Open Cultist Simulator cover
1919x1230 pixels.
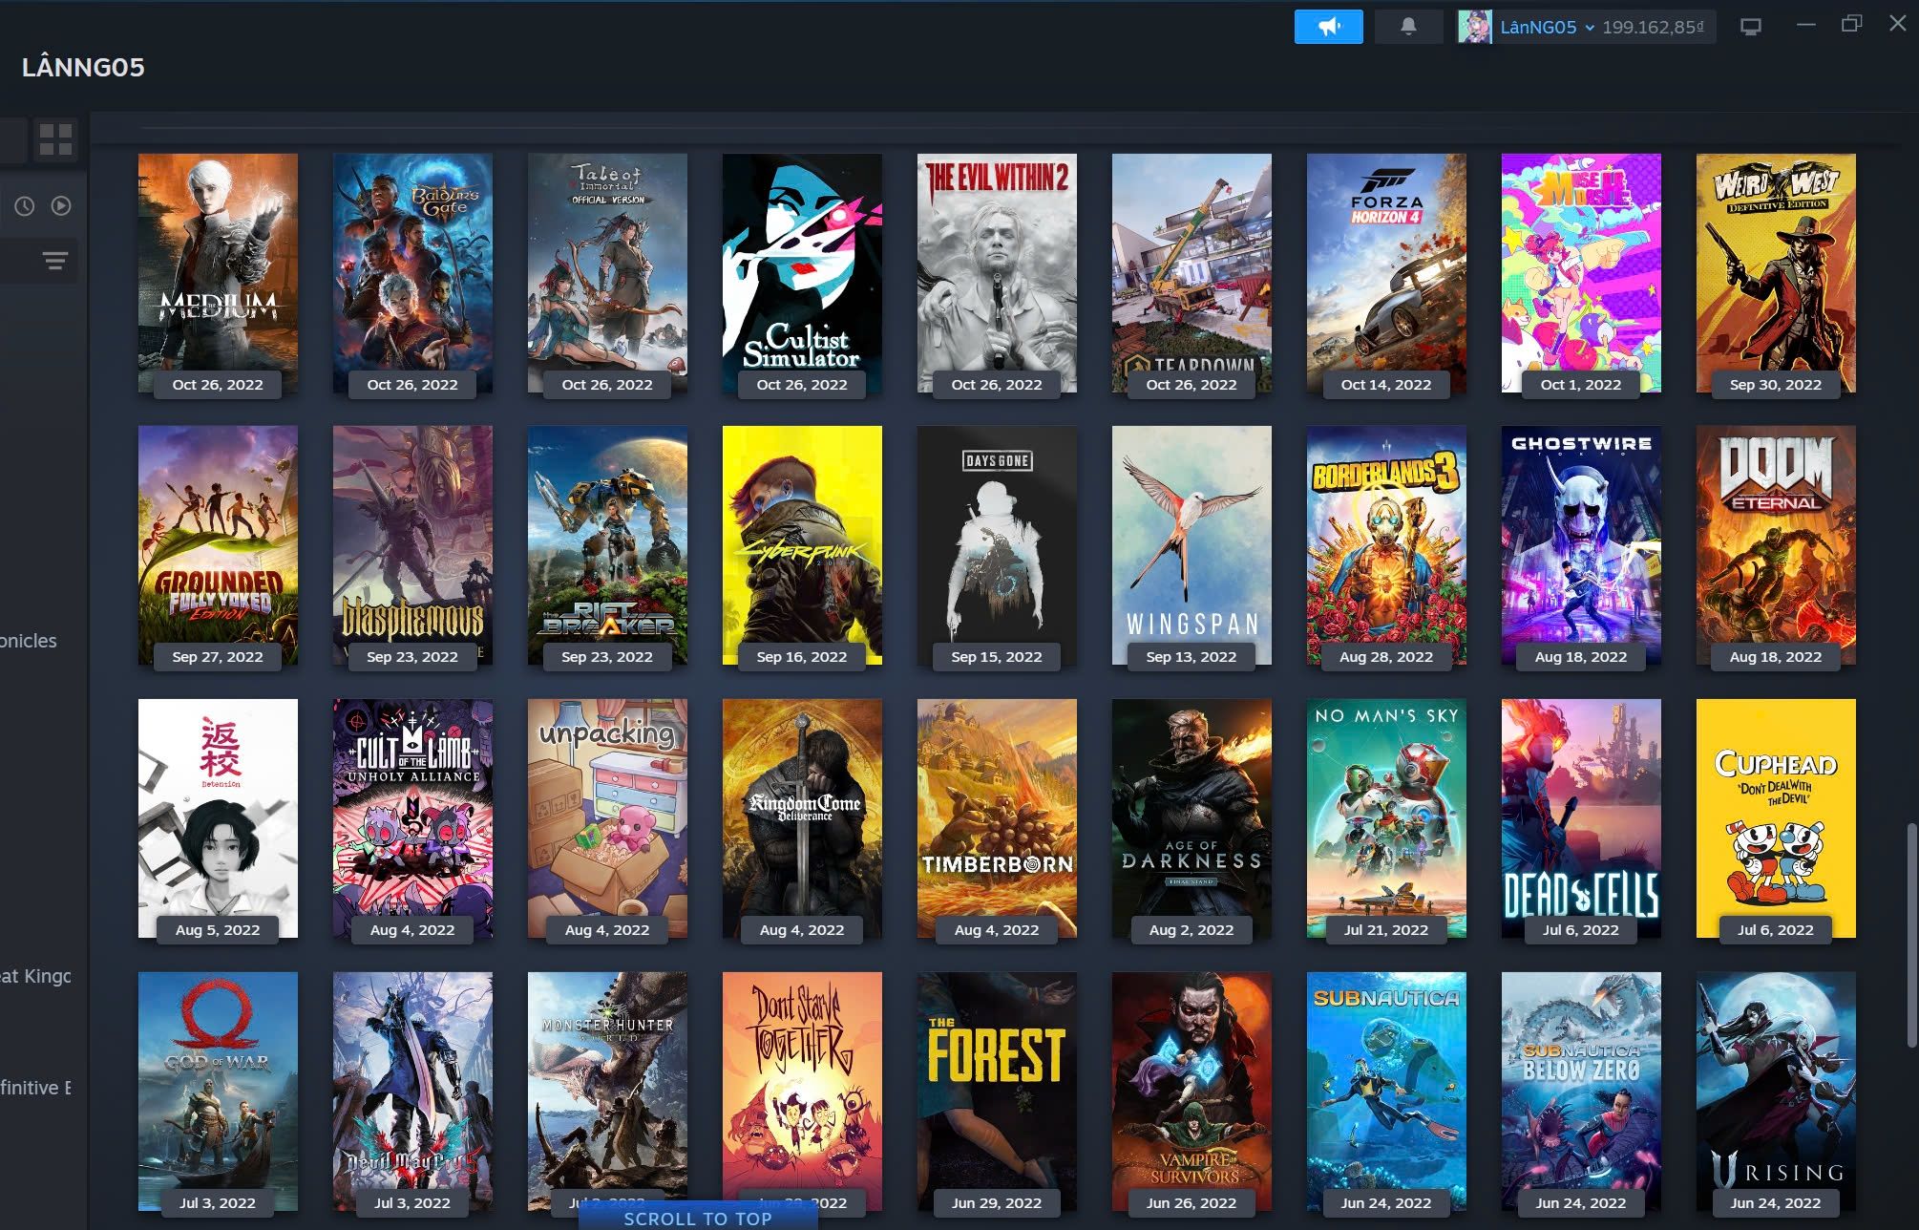point(802,273)
